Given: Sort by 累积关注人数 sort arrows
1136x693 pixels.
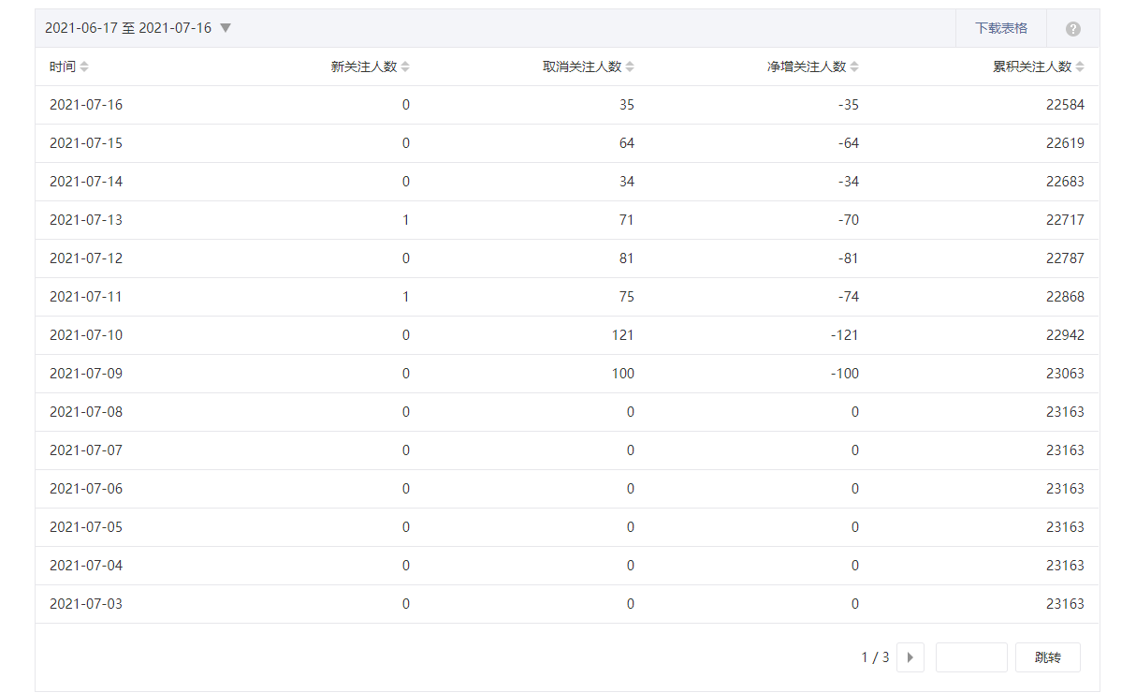Looking at the screenshot, I should coord(1080,67).
